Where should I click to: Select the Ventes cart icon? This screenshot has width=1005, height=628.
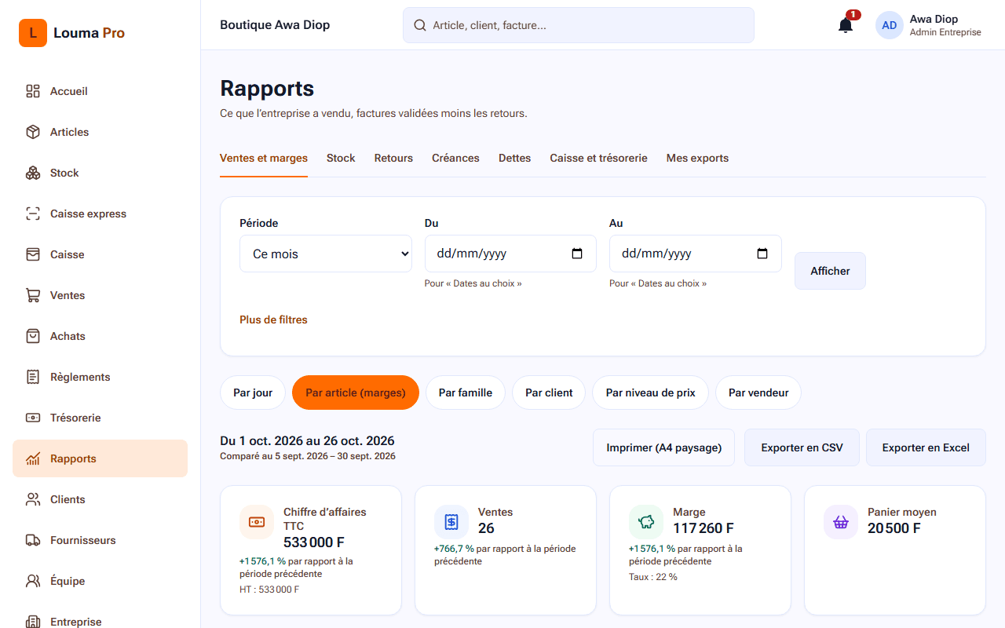tap(33, 295)
